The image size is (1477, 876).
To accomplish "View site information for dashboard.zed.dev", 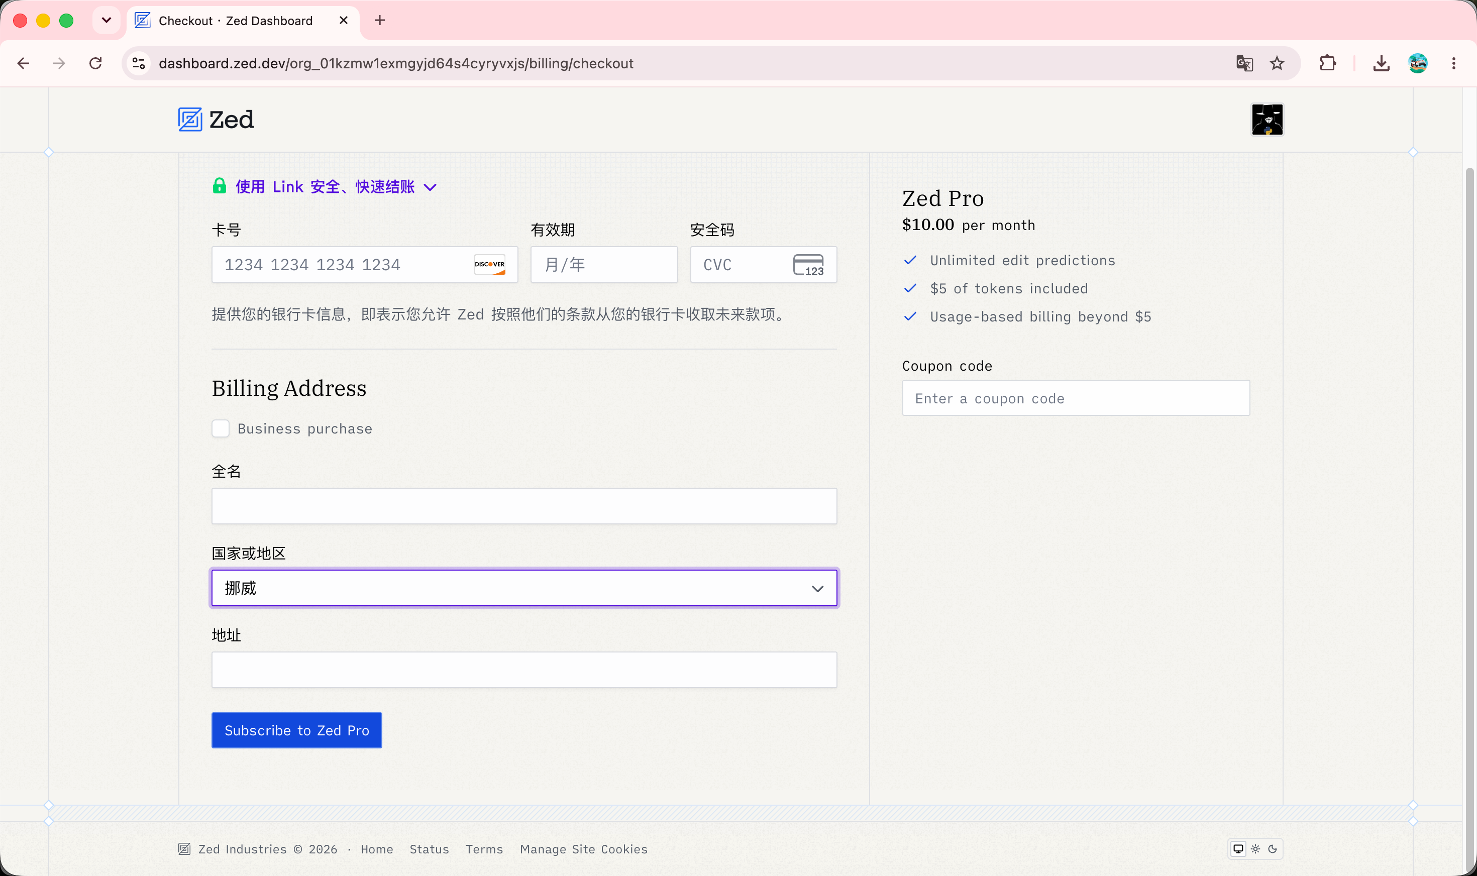I will (139, 63).
